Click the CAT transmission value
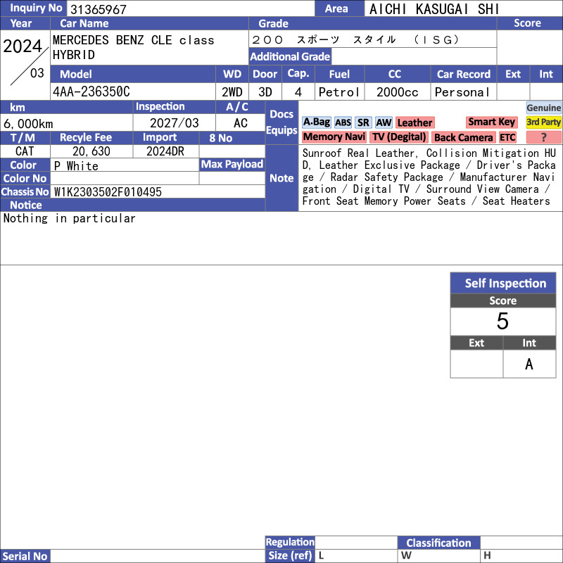Image resolution: width=563 pixels, height=563 pixels. tap(25, 151)
